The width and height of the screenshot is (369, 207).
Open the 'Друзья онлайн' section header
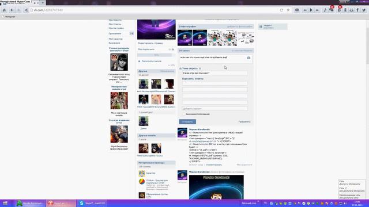[x=156, y=136]
